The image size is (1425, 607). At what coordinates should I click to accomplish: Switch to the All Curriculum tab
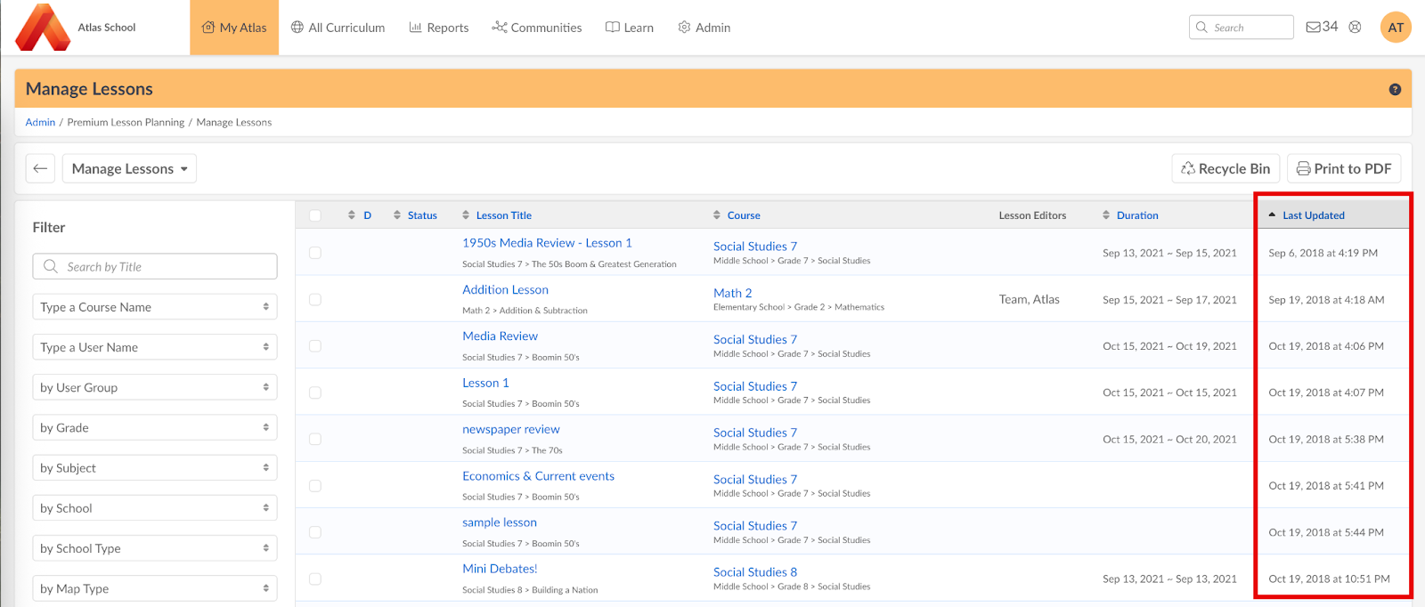pyautogui.click(x=338, y=28)
